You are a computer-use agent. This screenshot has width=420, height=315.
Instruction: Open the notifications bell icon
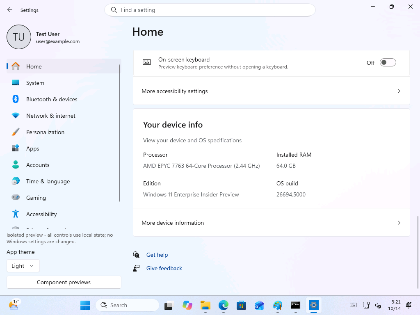(x=409, y=305)
